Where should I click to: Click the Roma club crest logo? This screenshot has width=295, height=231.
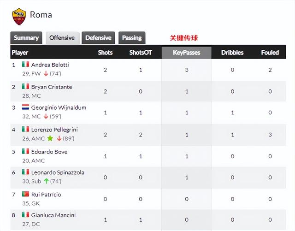pyautogui.click(x=19, y=17)
